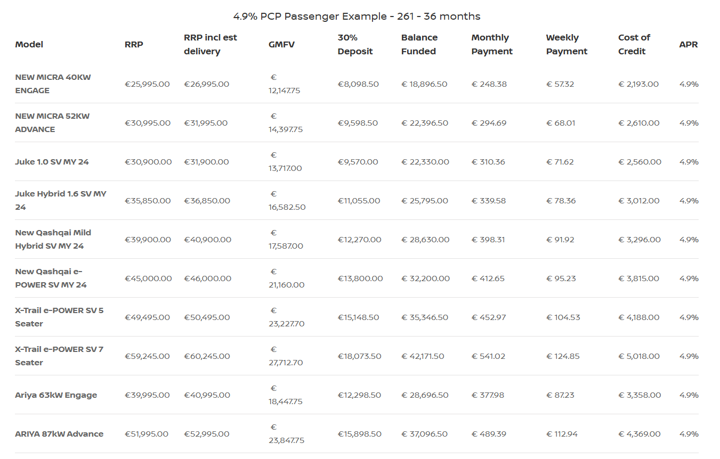
Task: Click the table title PCP Passenger Example
Action: click(x=357, y=17)
